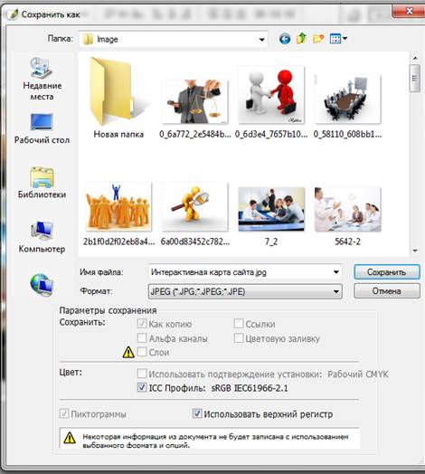Toggle Использовать подтверждение установки checkbox
This screenshot has width=425, height=474.
coord(142,374)
